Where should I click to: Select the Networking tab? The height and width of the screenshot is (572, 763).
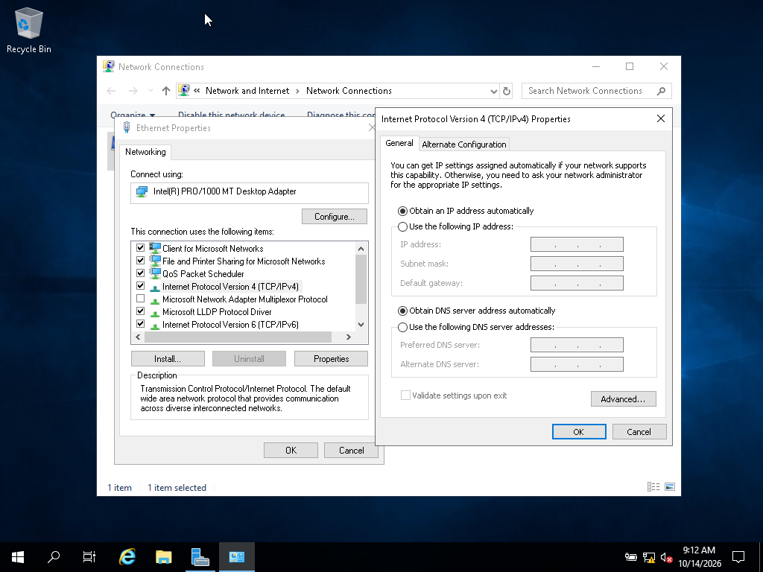click(145, 152)
